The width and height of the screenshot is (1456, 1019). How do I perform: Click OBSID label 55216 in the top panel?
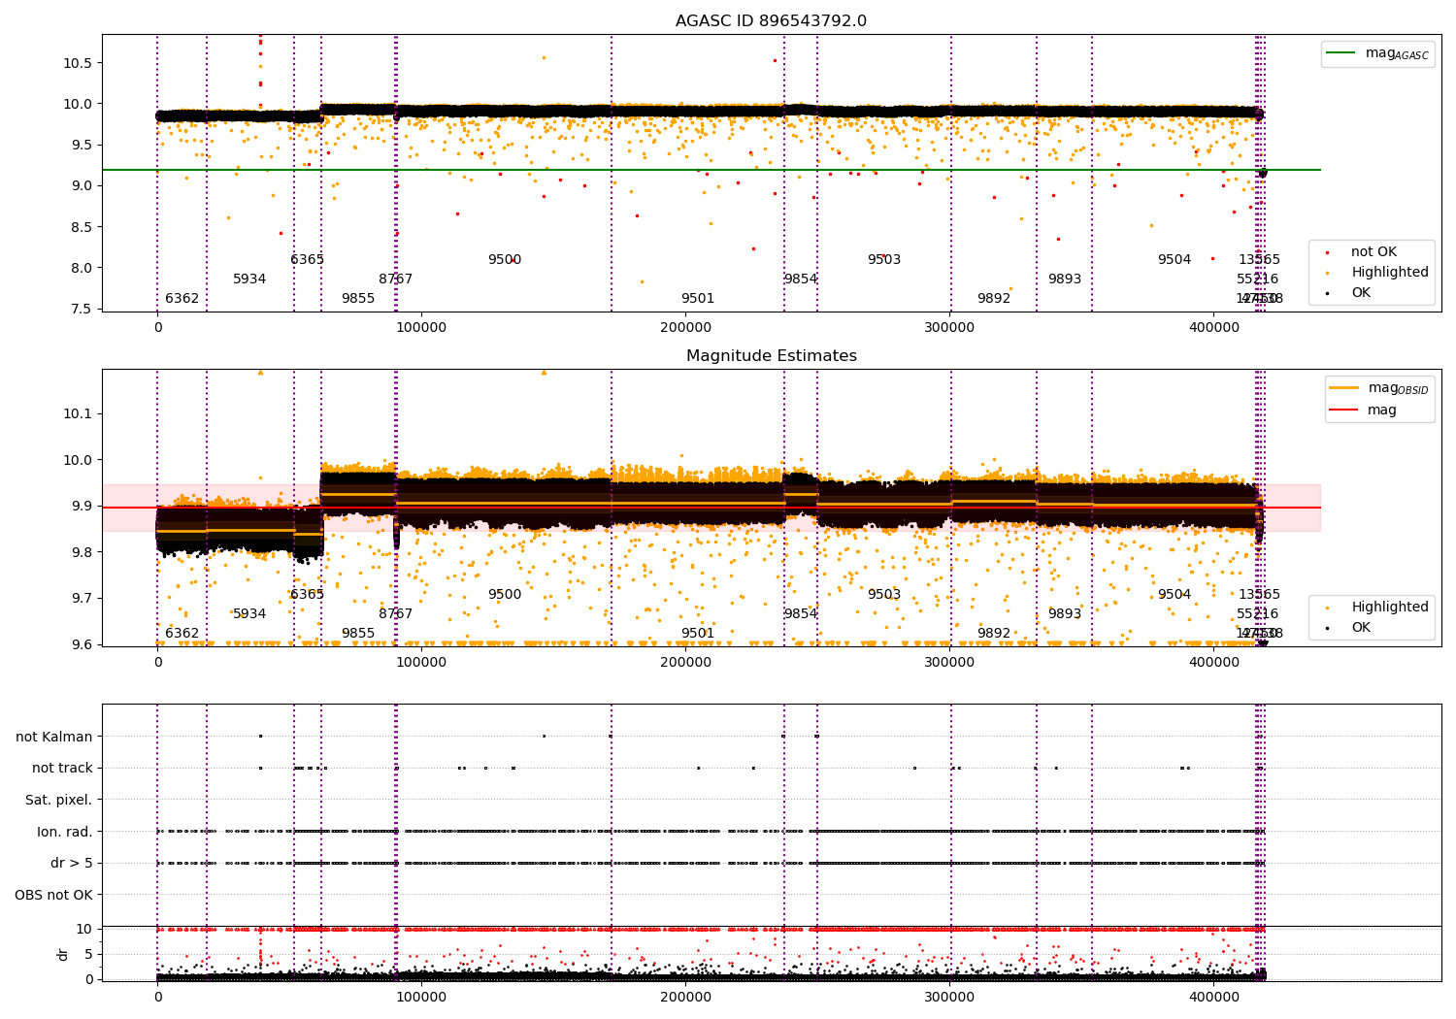tap(1258, 279)
